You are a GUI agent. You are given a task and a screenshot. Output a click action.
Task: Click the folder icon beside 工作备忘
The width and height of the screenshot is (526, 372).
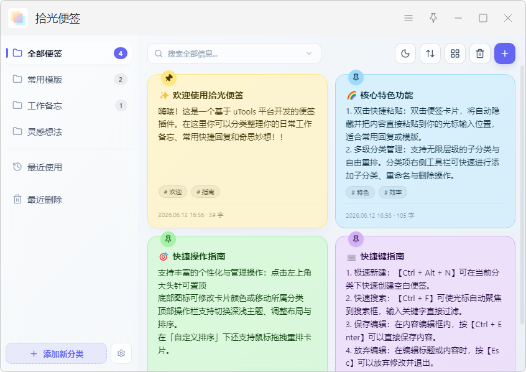[17, 105]
